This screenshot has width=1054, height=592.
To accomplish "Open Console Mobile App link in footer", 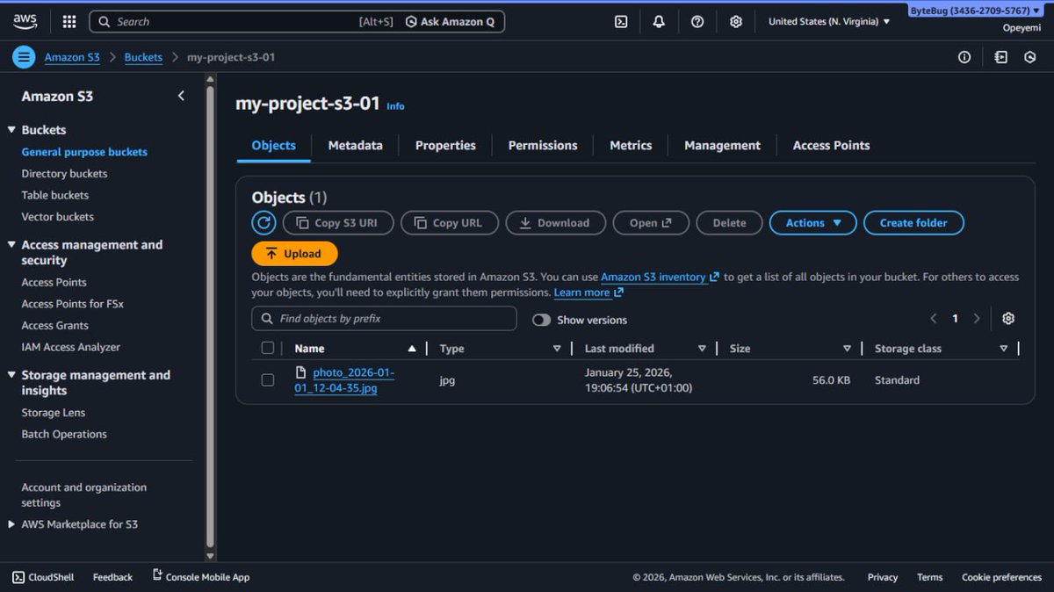I will pyautogui.click(x=201, y=577).
